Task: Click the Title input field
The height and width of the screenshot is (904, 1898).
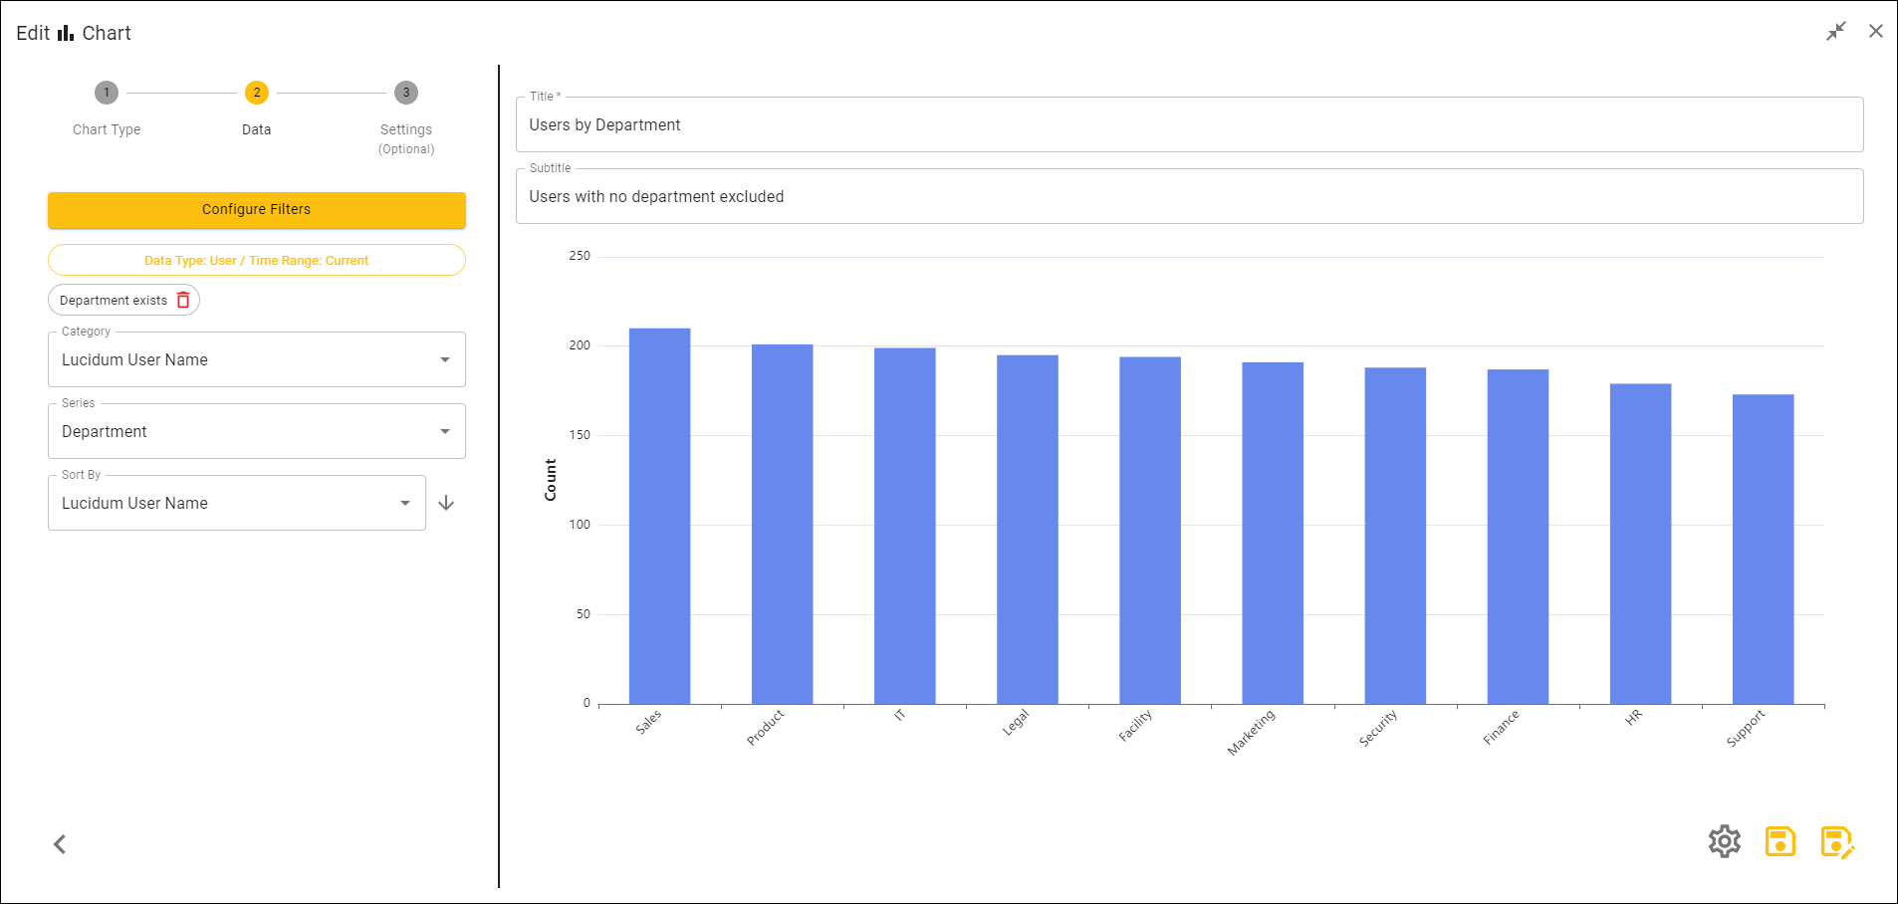Action: tap(1190, 124)
